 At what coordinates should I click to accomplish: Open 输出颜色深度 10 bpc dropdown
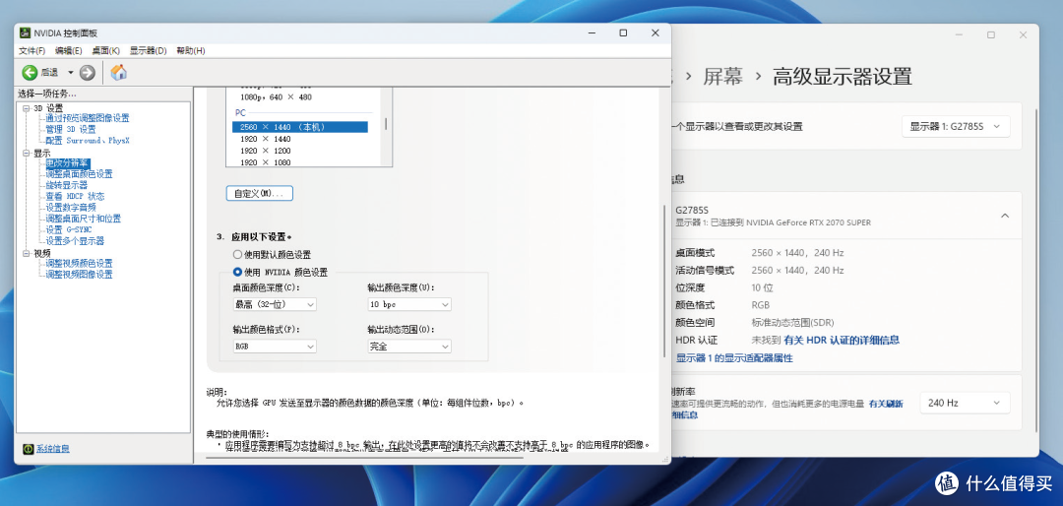pos(408,304)
